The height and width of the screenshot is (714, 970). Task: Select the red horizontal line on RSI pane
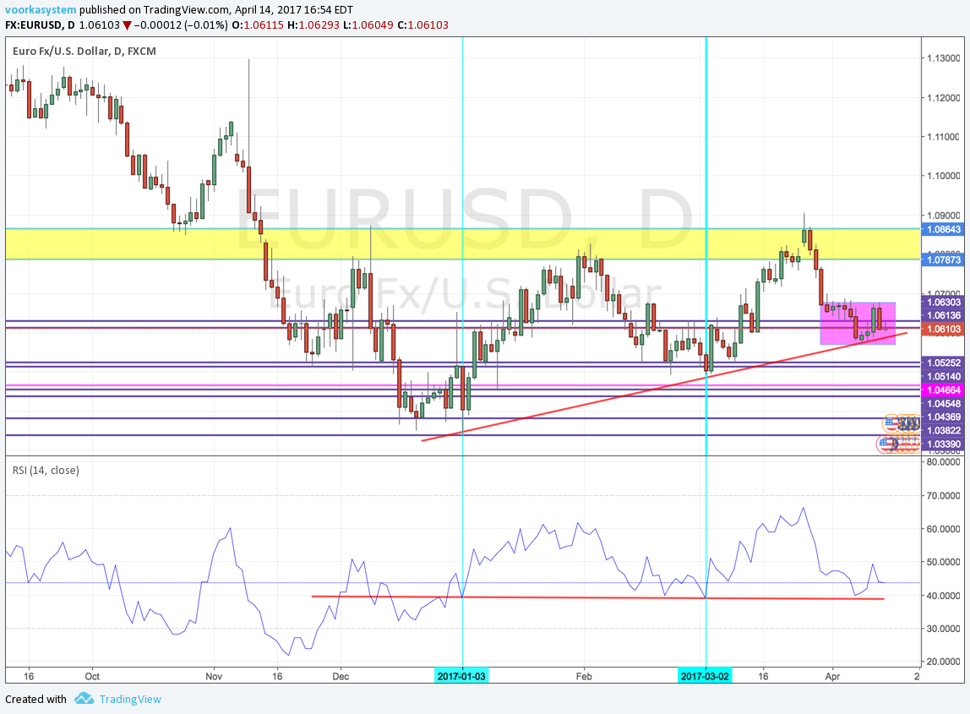tap(597, 597)
